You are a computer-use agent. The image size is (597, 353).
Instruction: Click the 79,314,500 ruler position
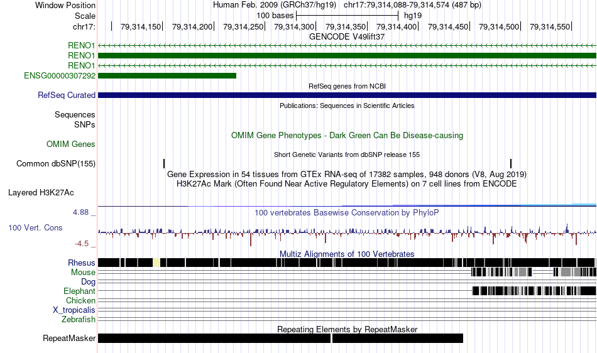(x=499, y=26)
